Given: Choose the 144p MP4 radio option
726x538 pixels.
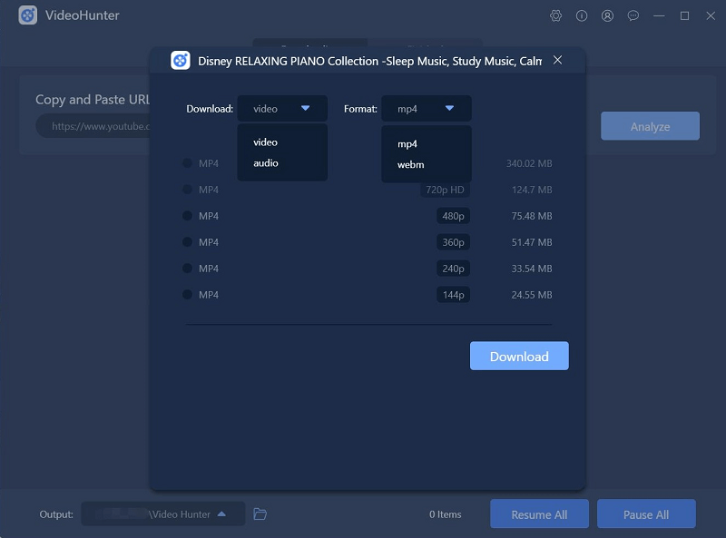Looking at the screenshot, I should point(187,295).
